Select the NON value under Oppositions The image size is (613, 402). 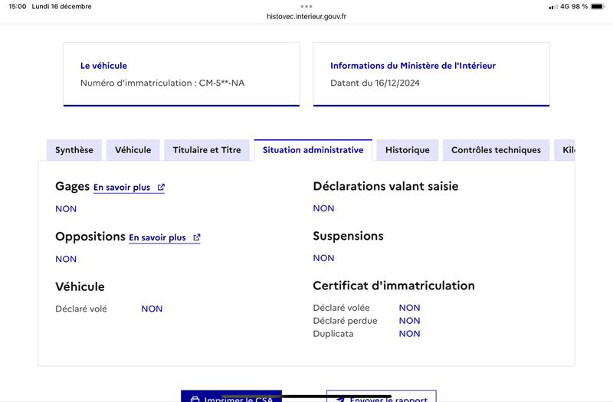[x=66, y=259]
